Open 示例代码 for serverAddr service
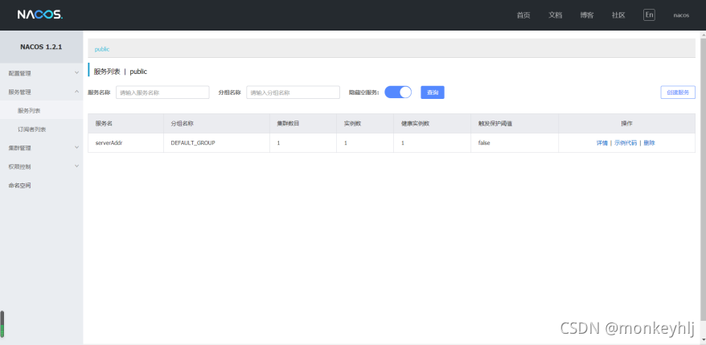 pyautogui.click(x=626, y=143)
